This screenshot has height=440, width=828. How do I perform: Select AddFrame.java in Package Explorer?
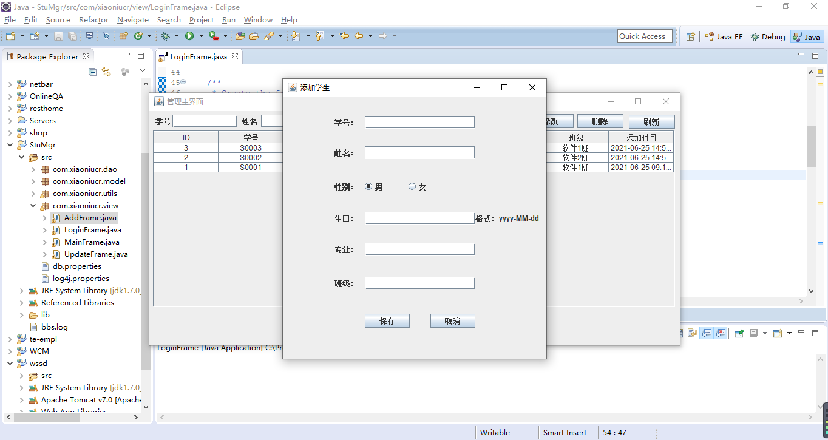[90, 218]
